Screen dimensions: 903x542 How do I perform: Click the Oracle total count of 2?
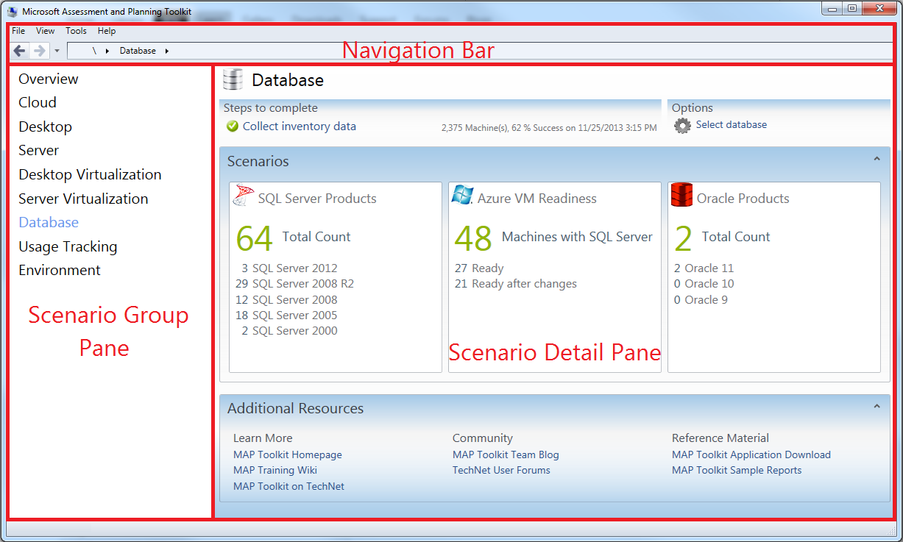tap(683, 238)
